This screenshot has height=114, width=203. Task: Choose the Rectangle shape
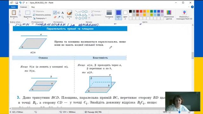pos(86,12)
